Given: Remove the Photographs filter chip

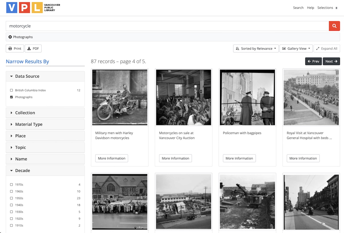Looking at the screenshot, I should (10, 37).
